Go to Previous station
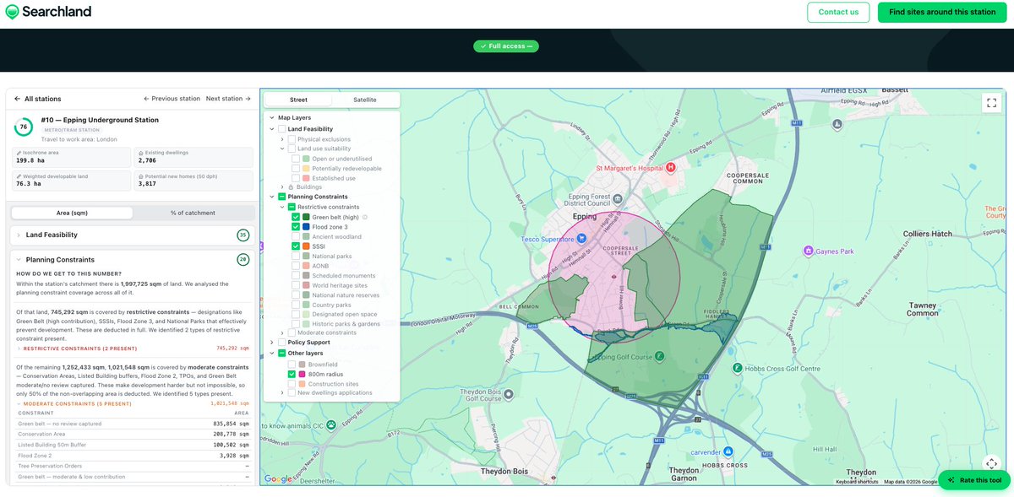This screenshot has width=1014, height=497. (x=172, y=99)
